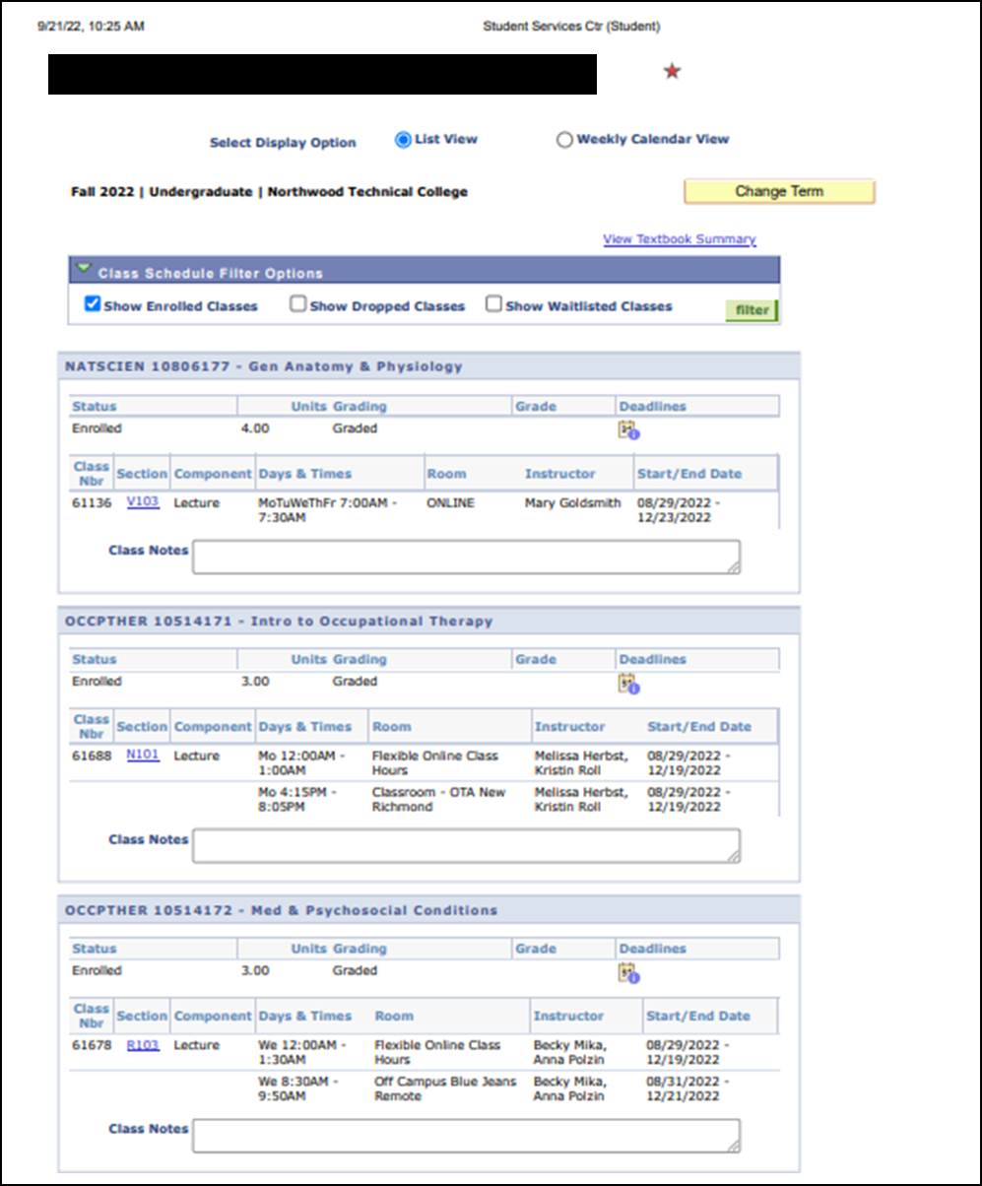Image resolution: width=982 pixels, height=1186 pixels.
Task: Apply the class schedule filter
Action: click(751, 310)
